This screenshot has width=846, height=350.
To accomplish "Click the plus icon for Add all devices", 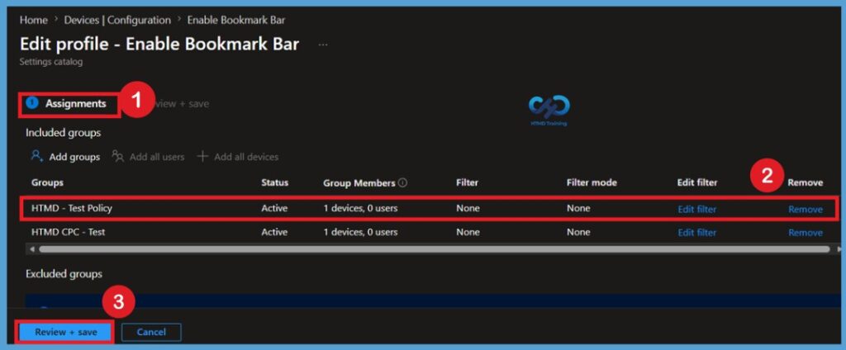I will tap(202, 156).
